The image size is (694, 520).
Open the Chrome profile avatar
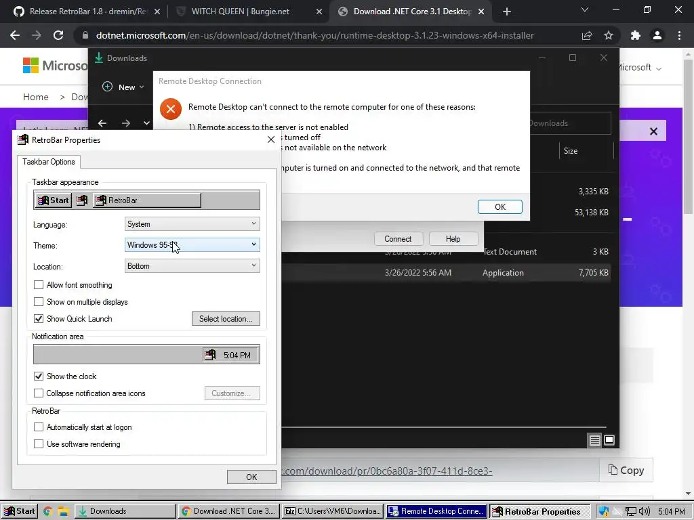pos(657,35)
